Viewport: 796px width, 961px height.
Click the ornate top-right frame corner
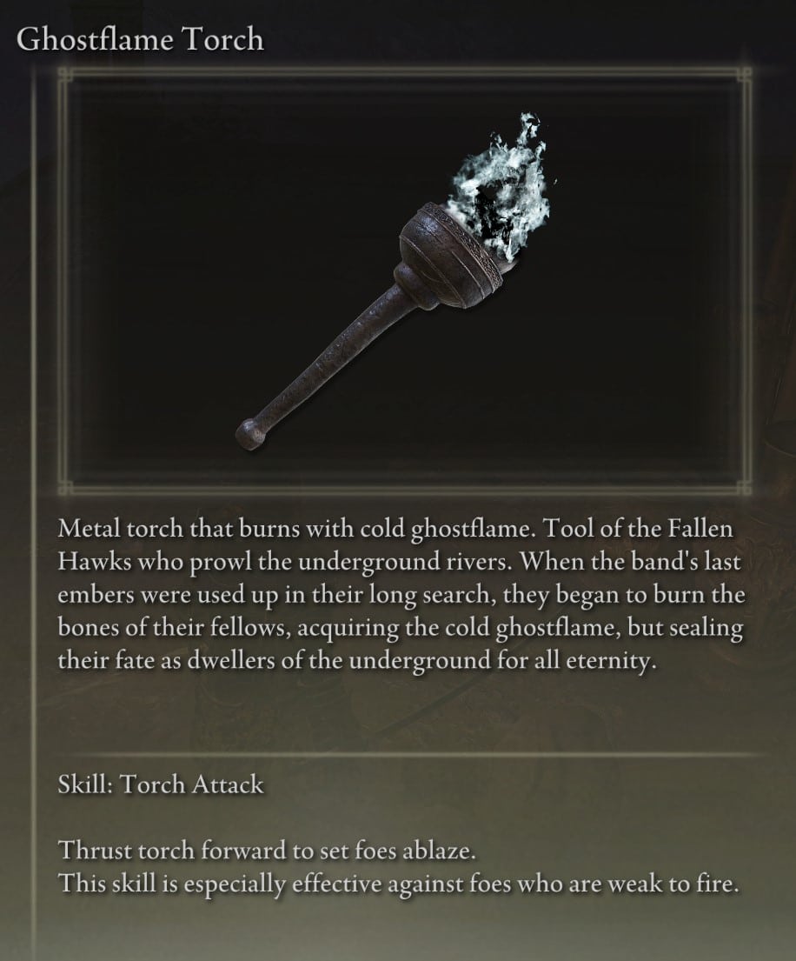tap(743, 75)
